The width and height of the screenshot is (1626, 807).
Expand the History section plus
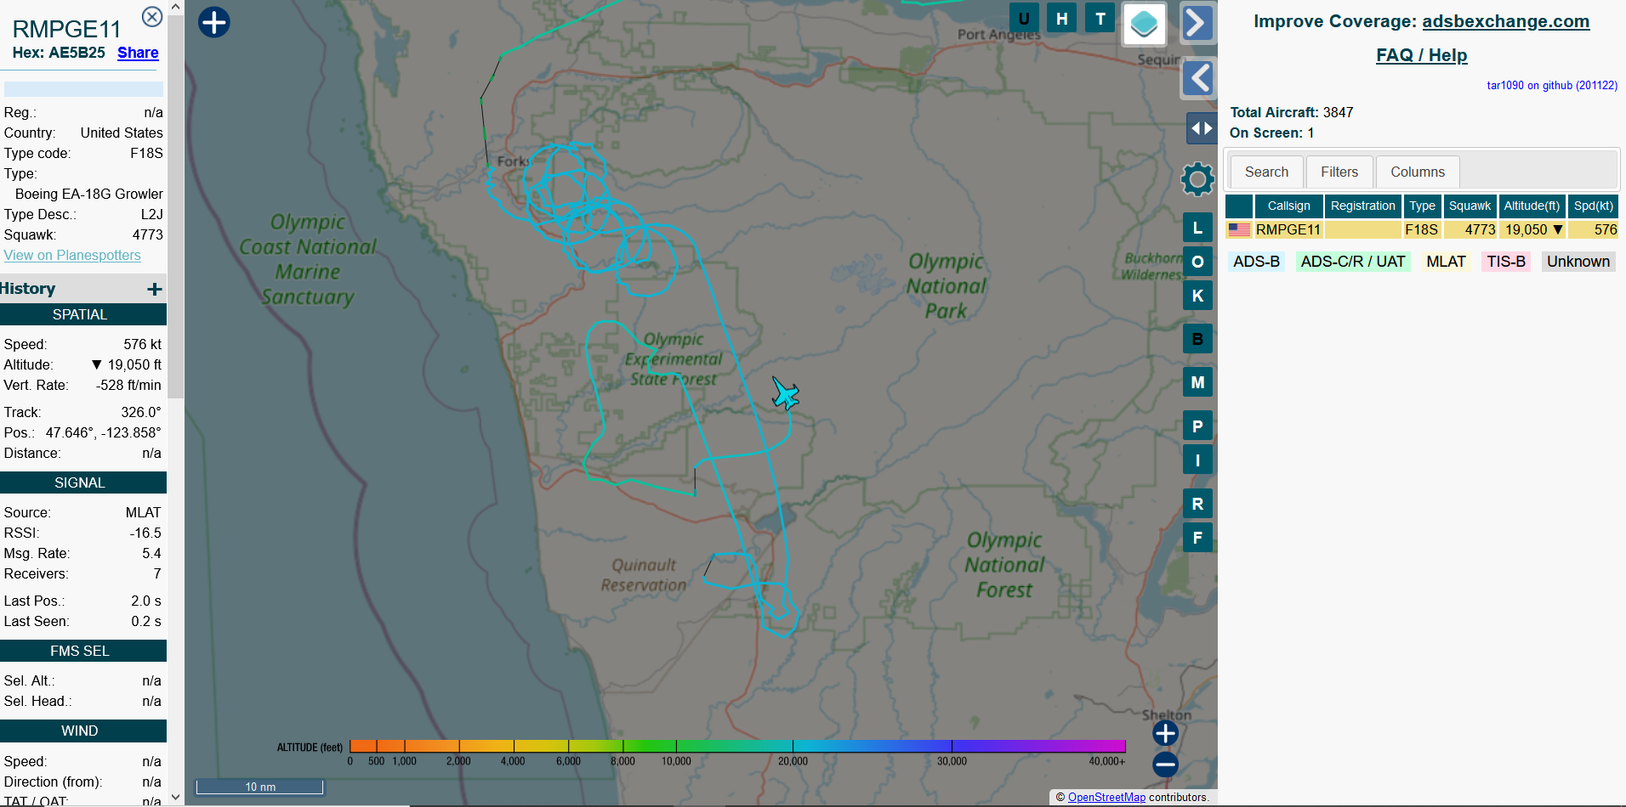pos(154,290)
